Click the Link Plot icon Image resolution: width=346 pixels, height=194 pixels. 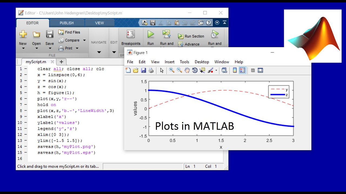coord(224,70)
